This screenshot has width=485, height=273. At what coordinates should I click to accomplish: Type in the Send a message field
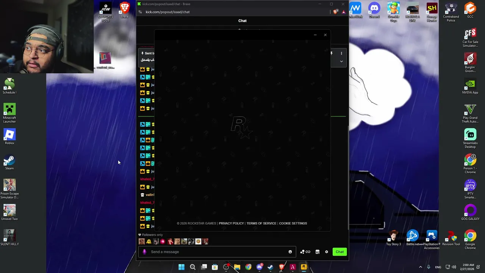point(217,252)
